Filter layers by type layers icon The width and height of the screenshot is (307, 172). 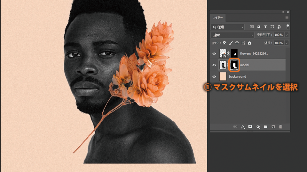pos(265,27)
